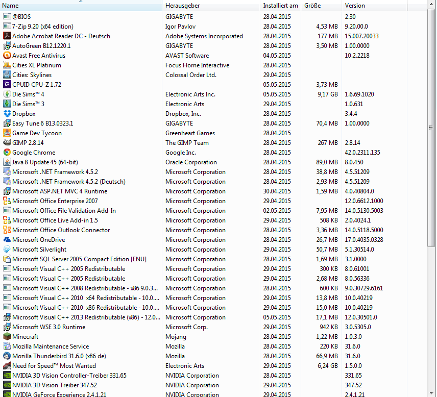Click the Cities: Skylines icon
Screen dimensions: 437x397
click(7, 75)
